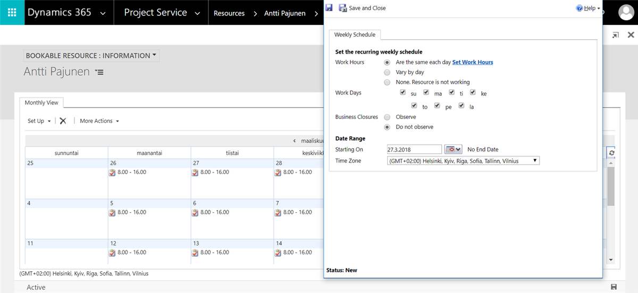The width and height of the screenshot is (638, 293).
Task: Click the tiistai column header
Action: tap(232, 153)
